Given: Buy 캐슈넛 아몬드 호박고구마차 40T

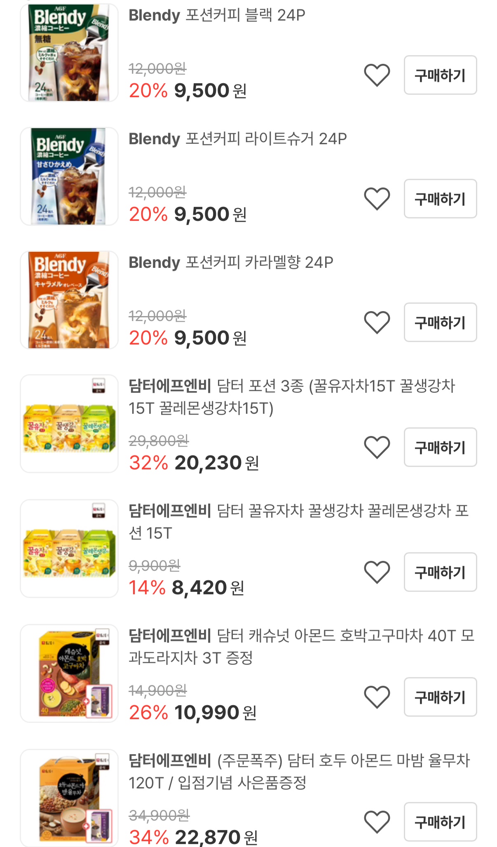Looking at the screenshot, I should tap(440, 697).
